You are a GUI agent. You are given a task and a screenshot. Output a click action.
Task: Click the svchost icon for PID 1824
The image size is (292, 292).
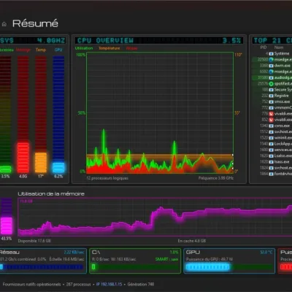click(271, 168)
